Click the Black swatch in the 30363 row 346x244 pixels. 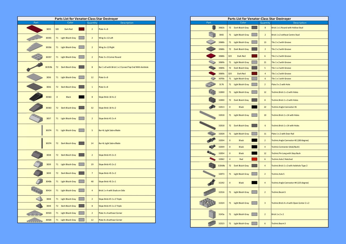tap(82, 97)
